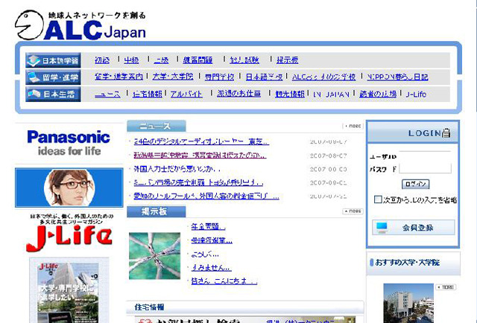477x323 pixels.
Task: Open the 中級 link in navigation
Action: 131,60
